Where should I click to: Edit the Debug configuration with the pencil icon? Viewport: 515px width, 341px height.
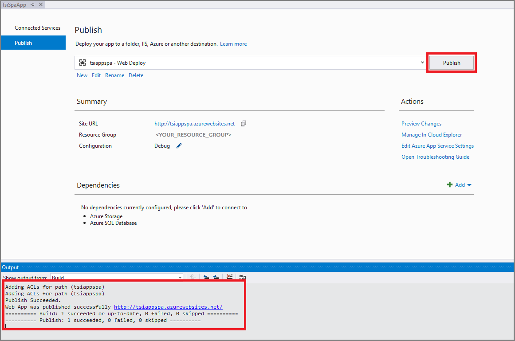coord(179,146)
